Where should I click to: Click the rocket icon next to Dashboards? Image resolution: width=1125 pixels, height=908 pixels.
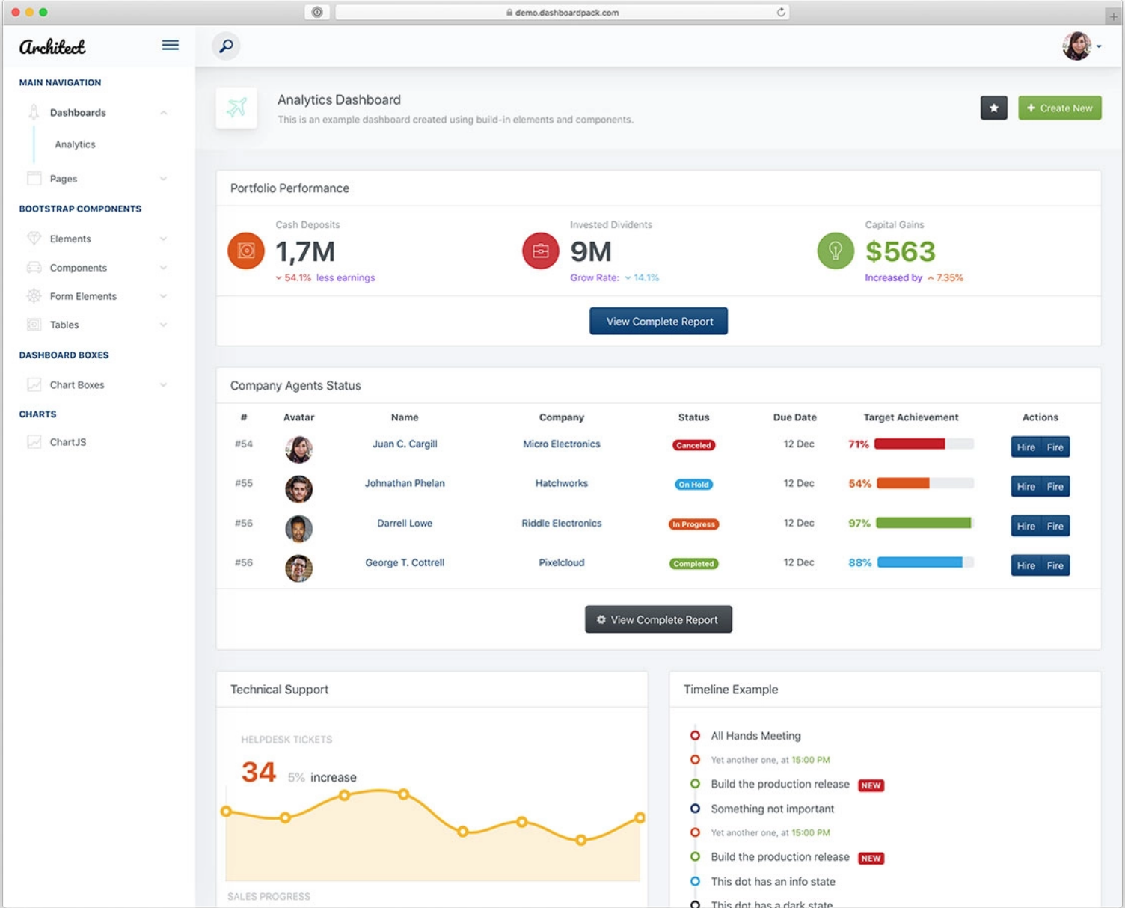coord(34,112)
